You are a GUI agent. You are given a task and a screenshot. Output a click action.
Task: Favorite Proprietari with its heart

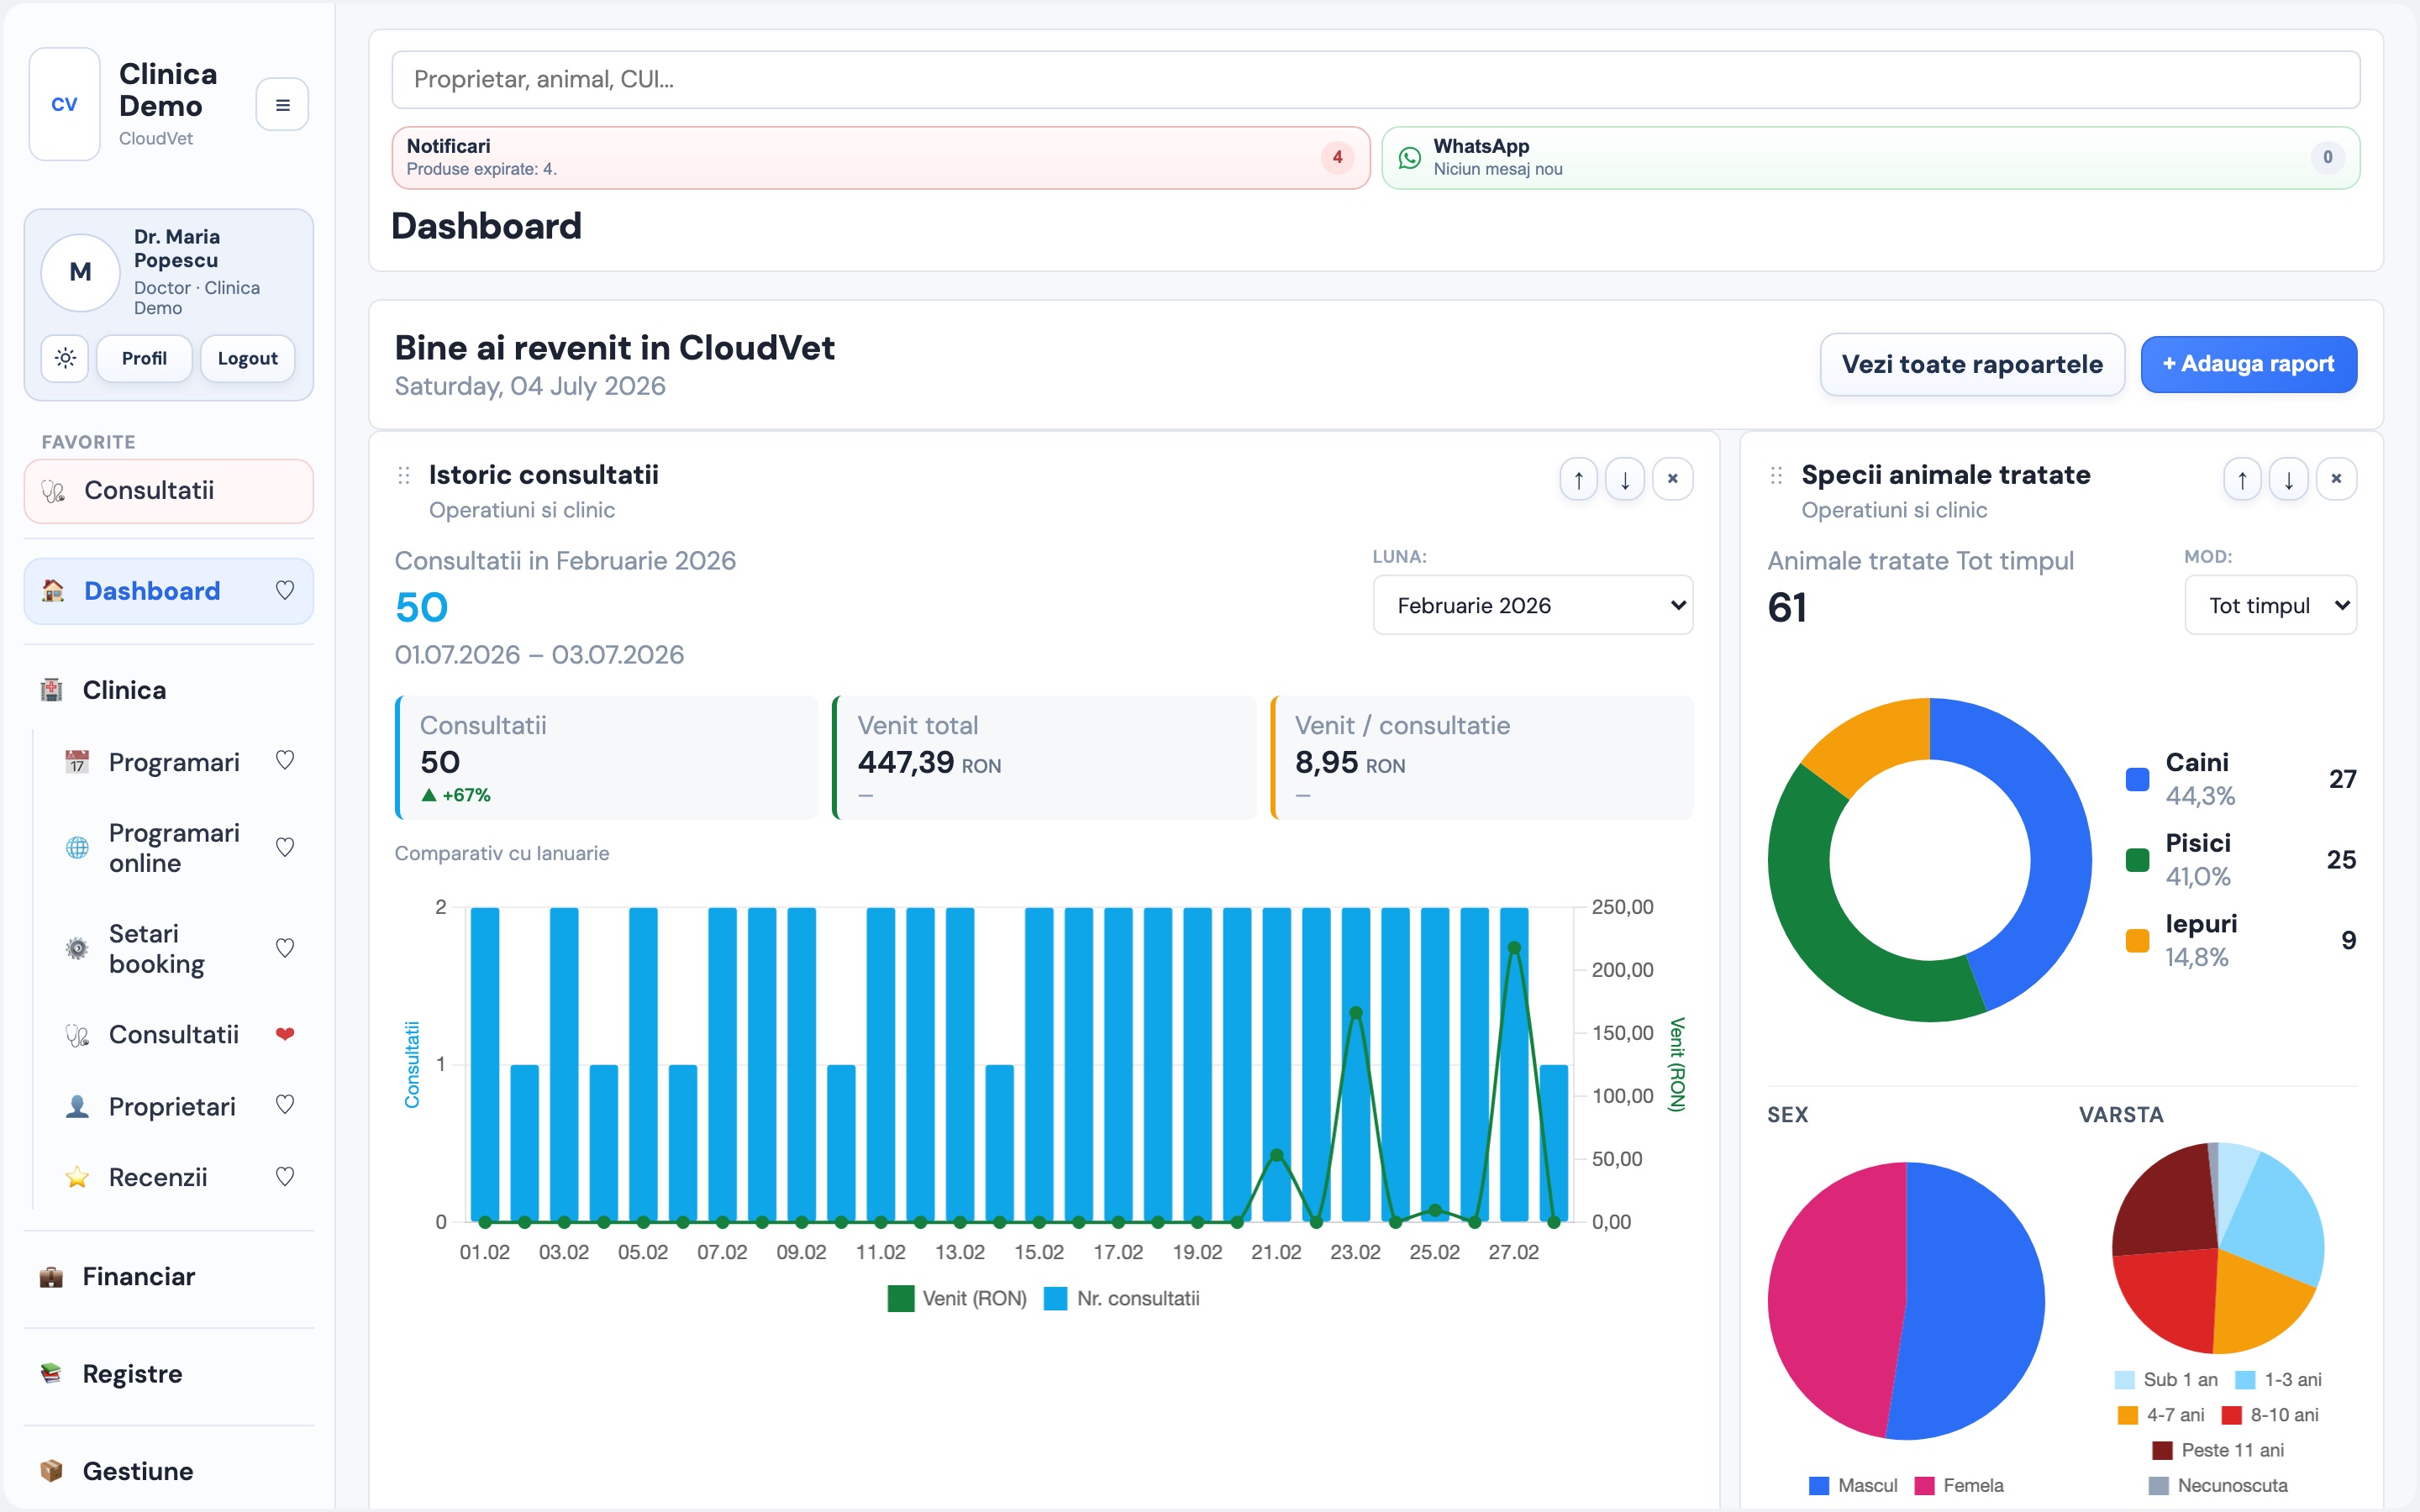click(285, 1104)
